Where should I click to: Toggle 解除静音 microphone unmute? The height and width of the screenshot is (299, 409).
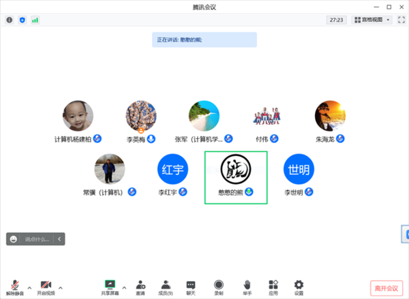(x=15, y=287)
